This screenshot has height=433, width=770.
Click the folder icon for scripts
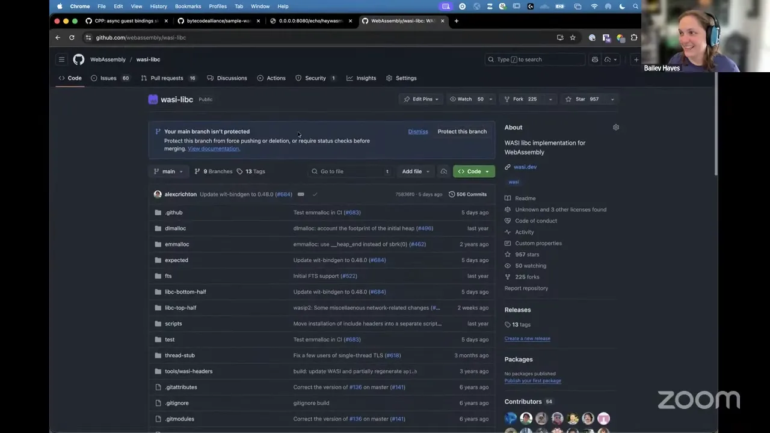(158, 324)
